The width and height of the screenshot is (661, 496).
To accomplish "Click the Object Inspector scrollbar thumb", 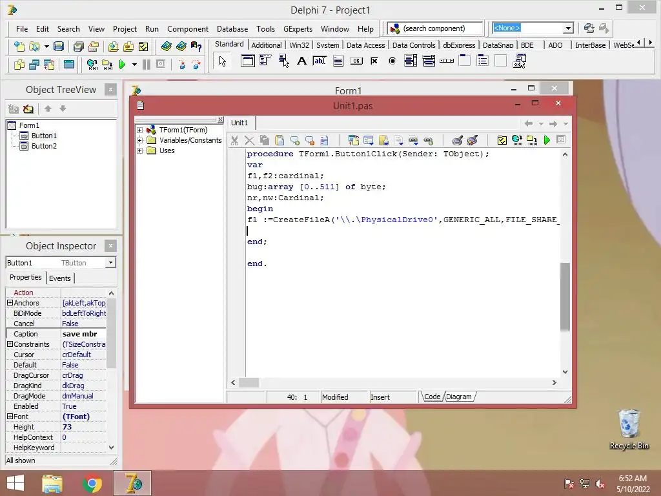I will tap(111, 333).
